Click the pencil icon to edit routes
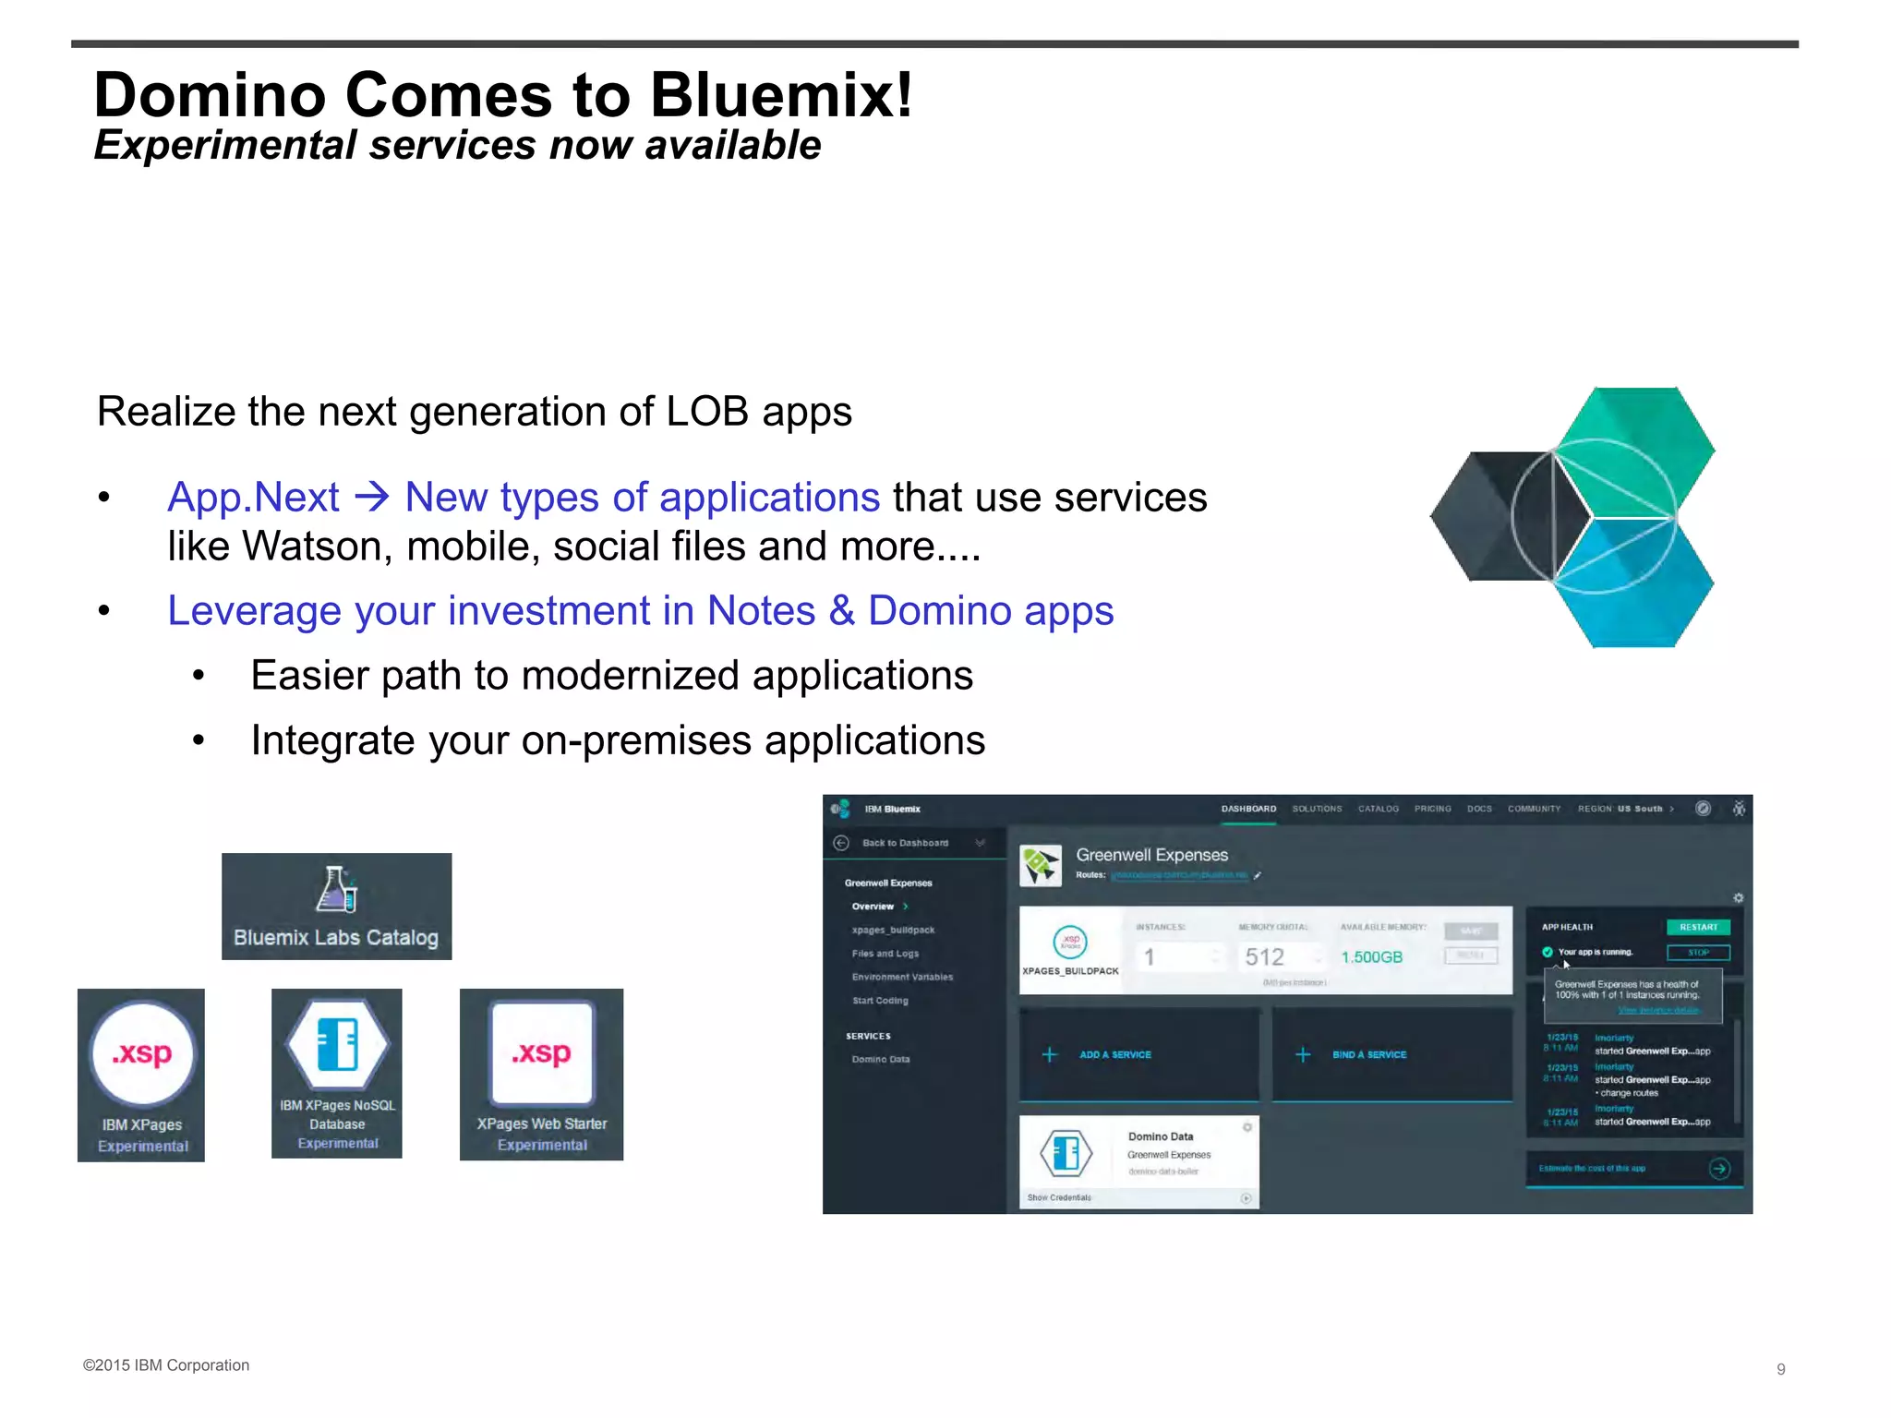The width and height of the screenshot is (1891, 1418). pyautogui.click(x=1258, y=875)
